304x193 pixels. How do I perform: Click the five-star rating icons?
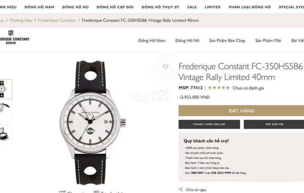click(219, 88)
